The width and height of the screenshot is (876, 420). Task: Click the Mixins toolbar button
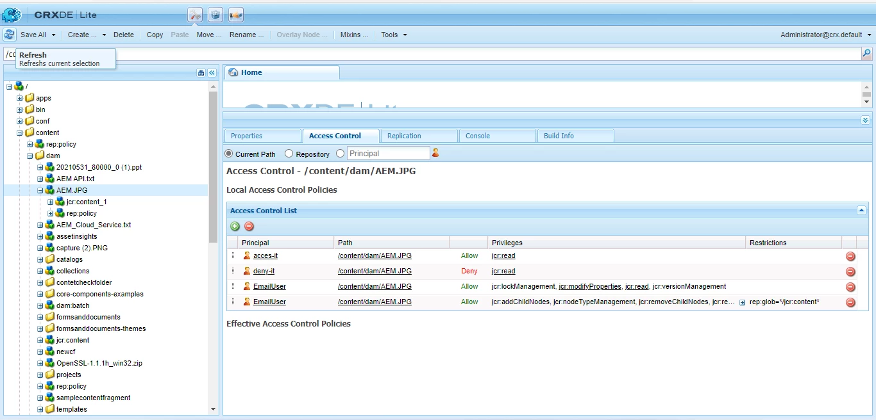point(355,35)
